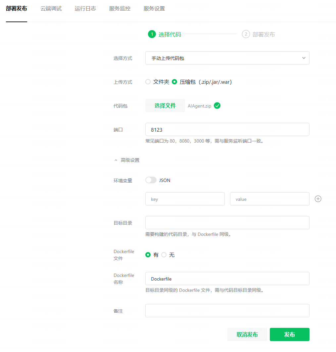Image resolution: width=336 pixels, height=352 pixels.
Task: Switch to the 云端调试 tab
Action: (51, 9)
